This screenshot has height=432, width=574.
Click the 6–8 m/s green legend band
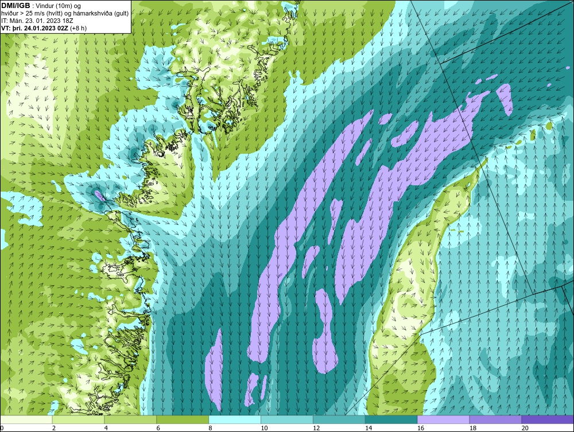pyautogui.click(x=183, y=419)
